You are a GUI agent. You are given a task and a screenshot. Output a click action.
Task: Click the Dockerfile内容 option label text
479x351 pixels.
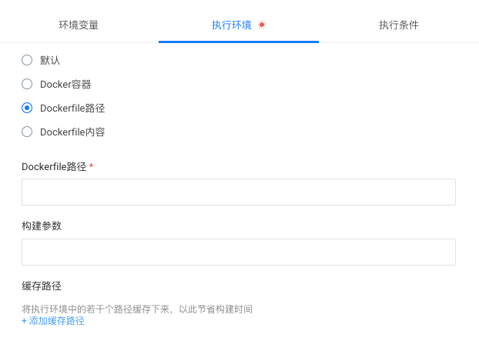[x=72, y=132]
